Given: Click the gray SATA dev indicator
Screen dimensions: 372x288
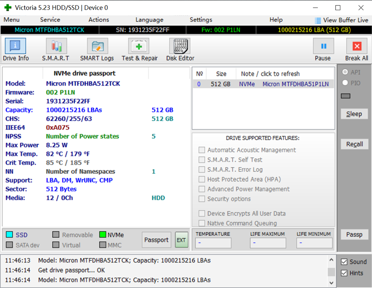Looking at the screenshot, I should (x=9, y=245).
